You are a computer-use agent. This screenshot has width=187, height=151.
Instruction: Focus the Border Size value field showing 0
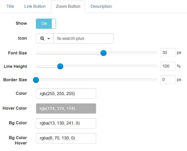[168, 79]
